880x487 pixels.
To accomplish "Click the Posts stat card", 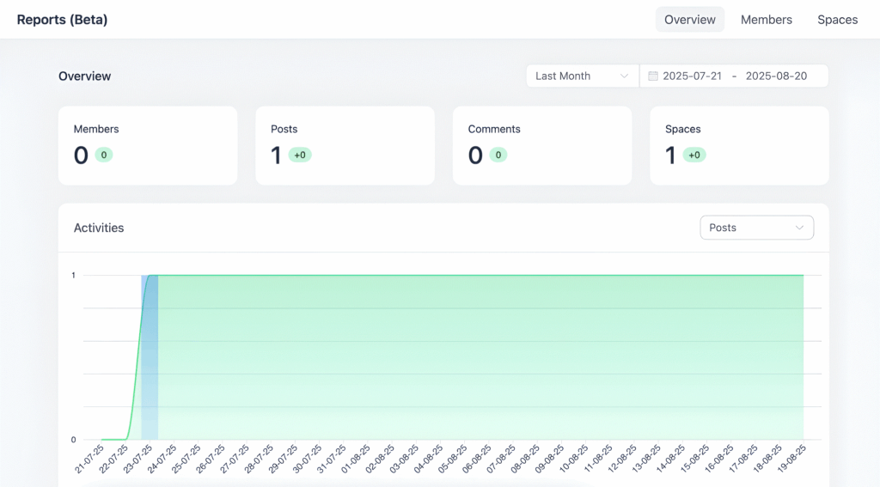I will pyautogui.click(x=345, y=145).
